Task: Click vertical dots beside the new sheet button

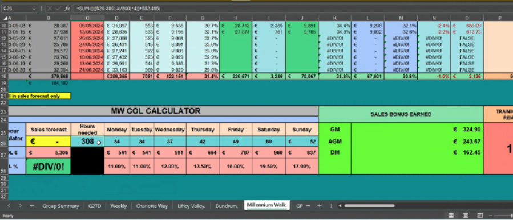Action: pyautogui.click(x=331, y=206)
